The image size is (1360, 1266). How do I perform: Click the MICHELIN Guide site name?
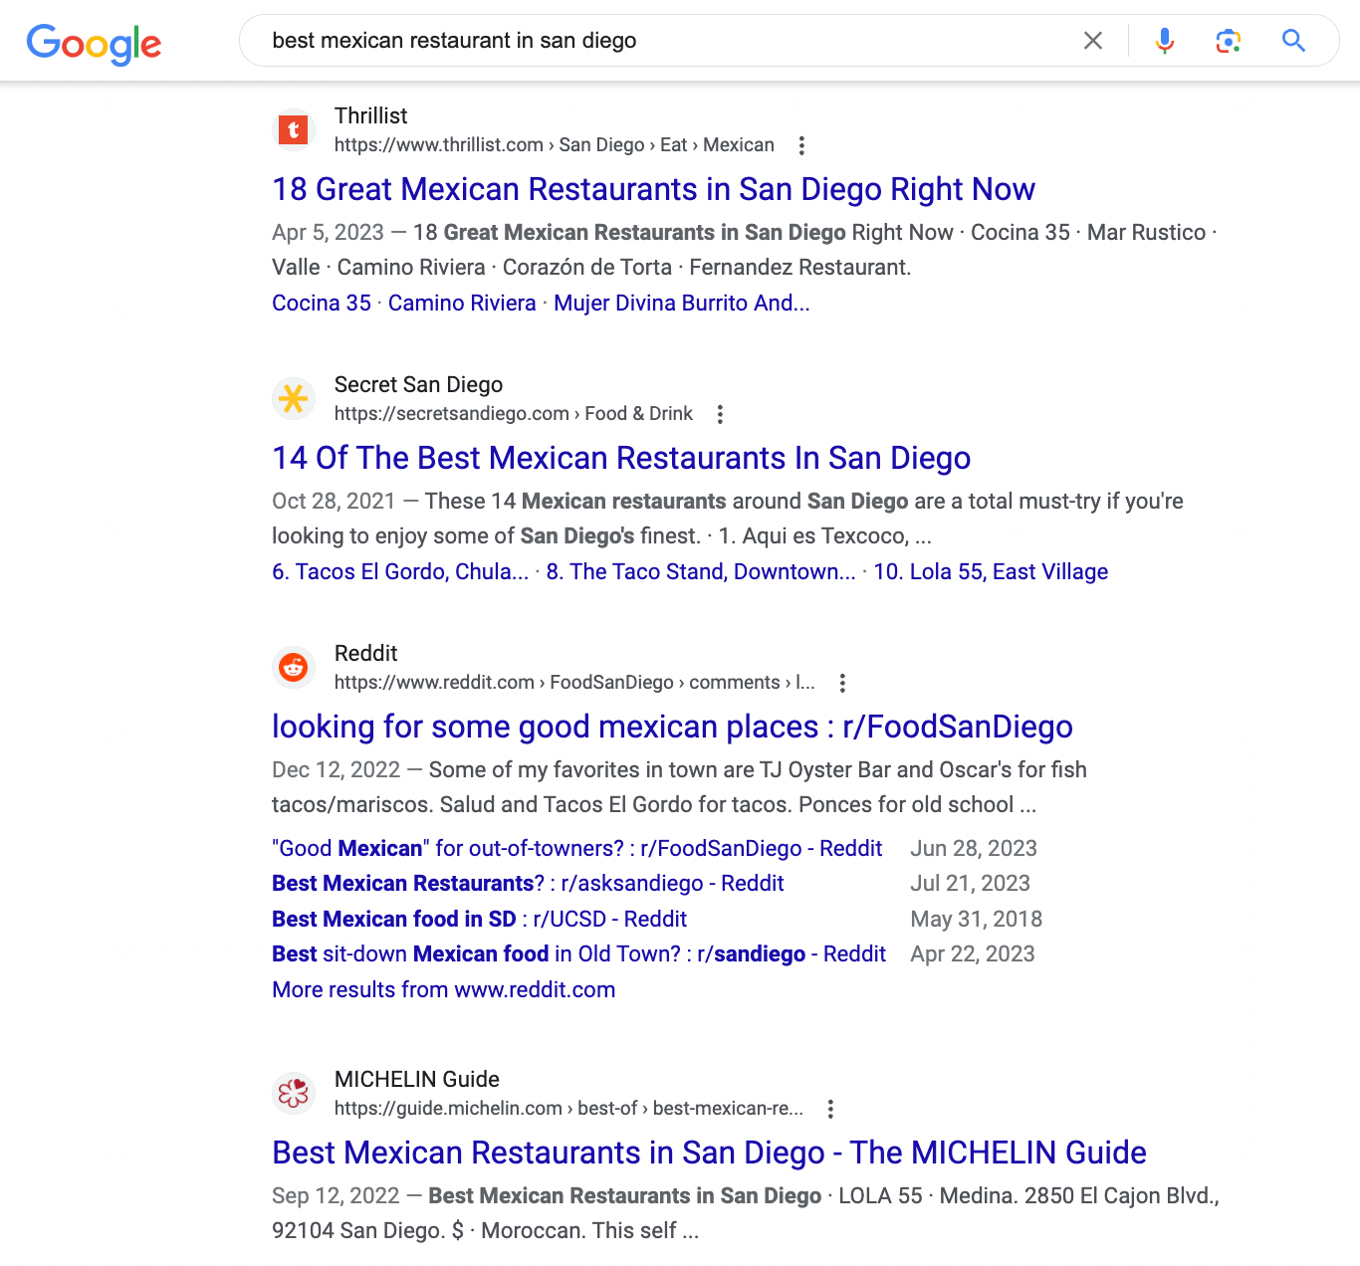416,1079
